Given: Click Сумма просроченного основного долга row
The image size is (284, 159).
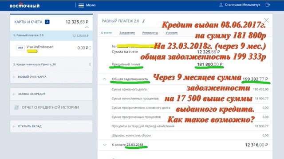Looking at the screenshot, I should point(190,108).
